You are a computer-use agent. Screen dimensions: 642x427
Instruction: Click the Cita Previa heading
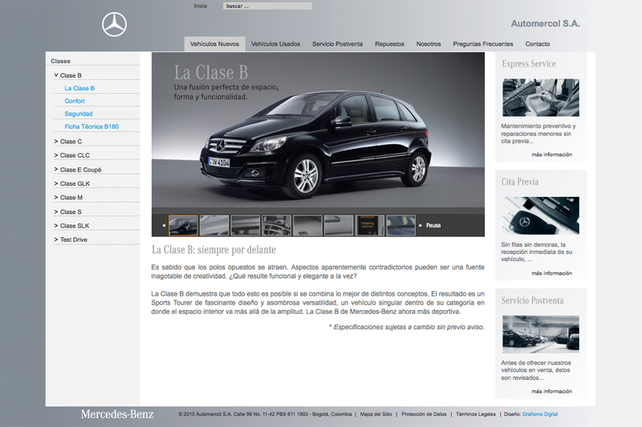click(x=519, y=182)
